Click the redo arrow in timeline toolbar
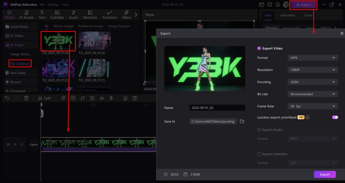 coord(17,98)
